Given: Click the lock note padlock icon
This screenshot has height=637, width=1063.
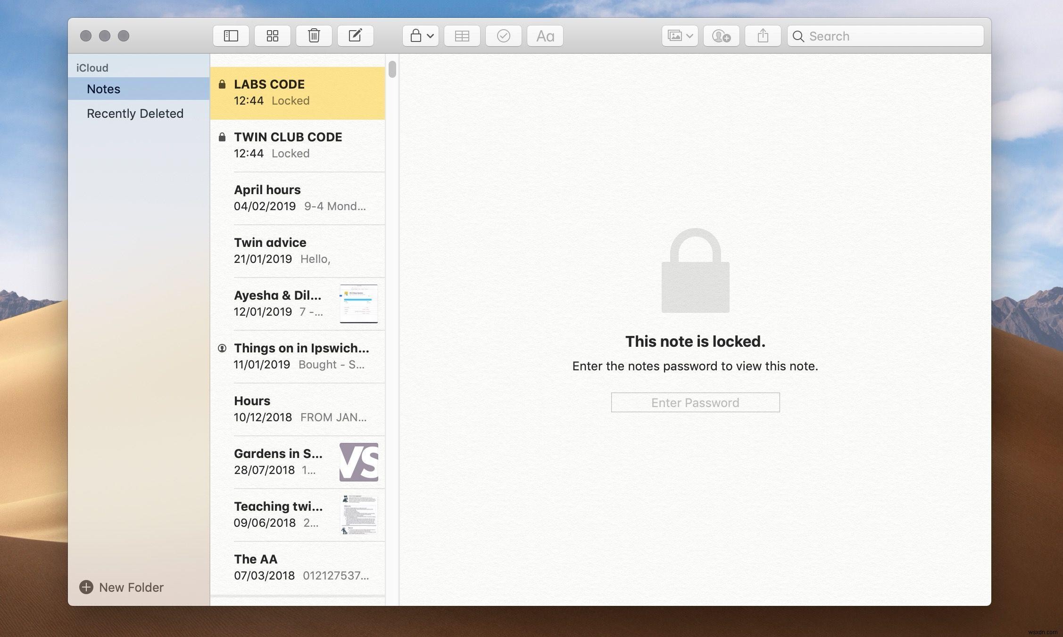Looking at the screenshot, I should (416, 35).
